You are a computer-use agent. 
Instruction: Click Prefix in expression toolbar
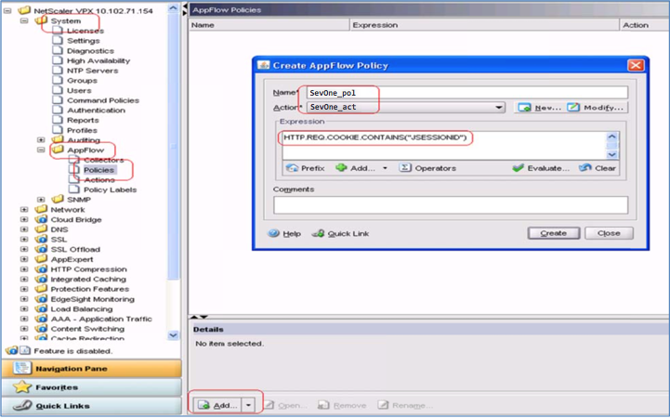[x=305, y=168]
